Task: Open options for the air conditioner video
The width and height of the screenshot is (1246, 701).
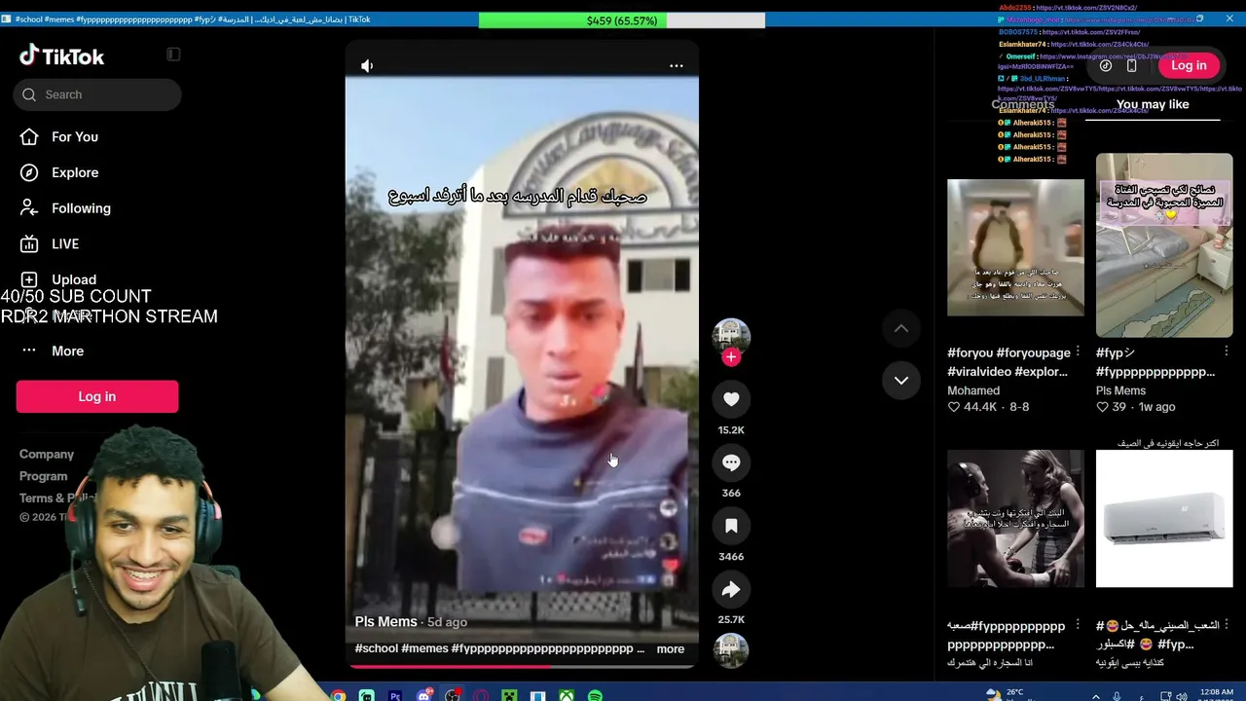Action: [1227, 625]
